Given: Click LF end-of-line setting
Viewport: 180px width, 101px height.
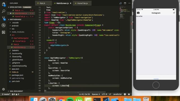Looking at the screenshot, I should [x=110, y=94].
